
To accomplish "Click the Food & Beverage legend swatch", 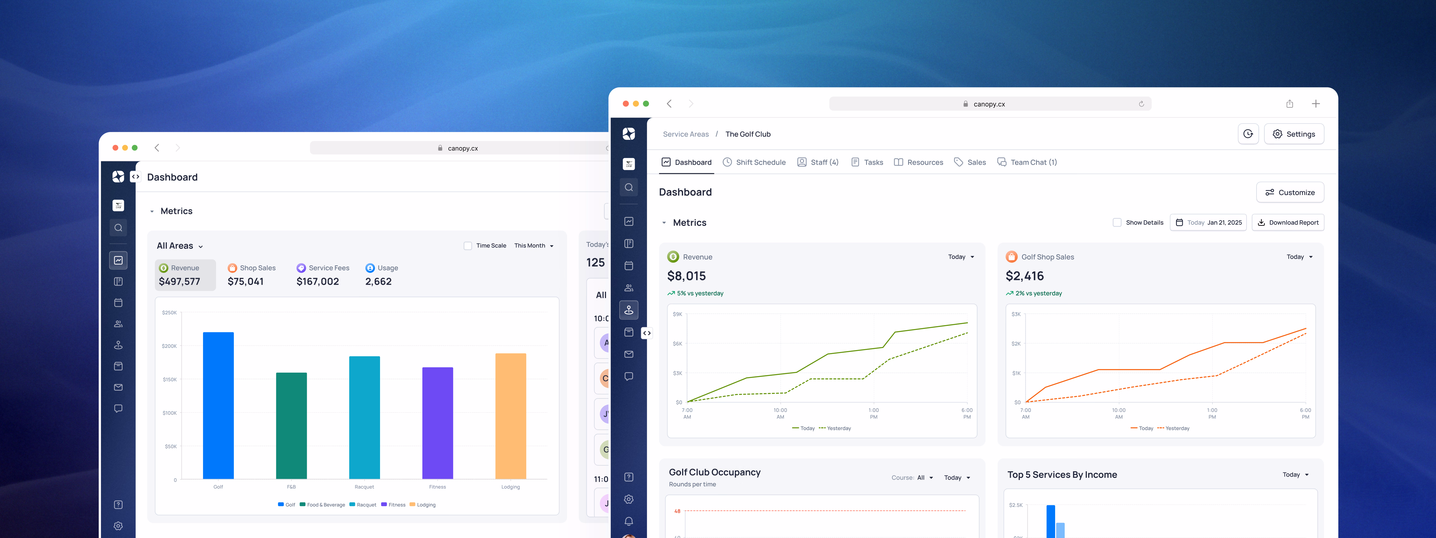I will tap(302, 505).
